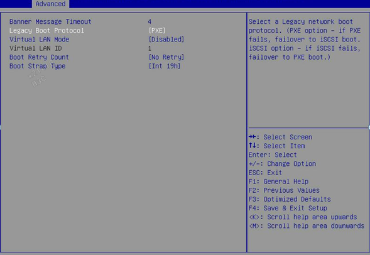
Task: Click the Banner Message Timeout value 4
Action: tap(150, 22)
